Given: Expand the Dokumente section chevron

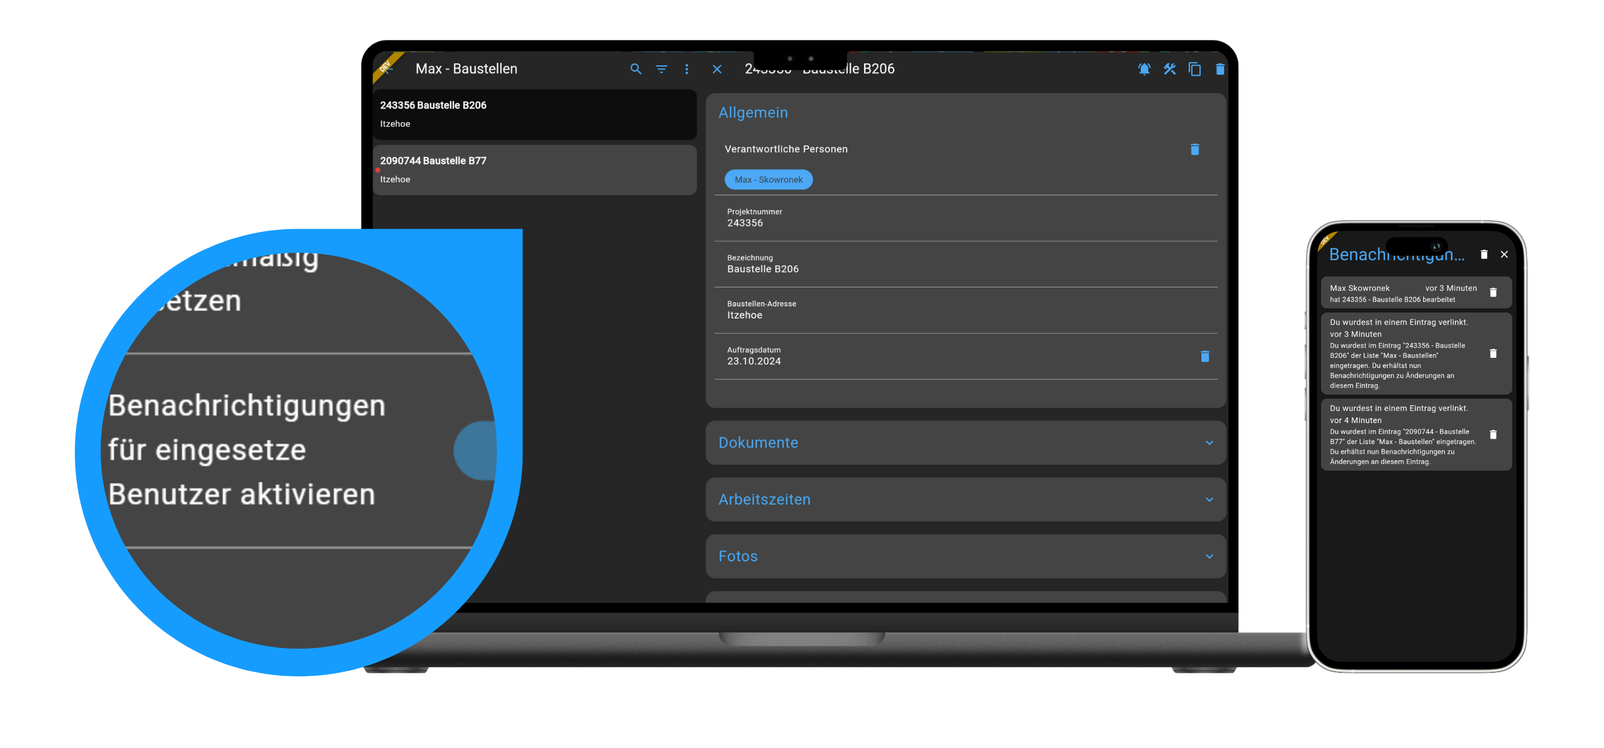Looking at the screenshot, I should 1209,443.
